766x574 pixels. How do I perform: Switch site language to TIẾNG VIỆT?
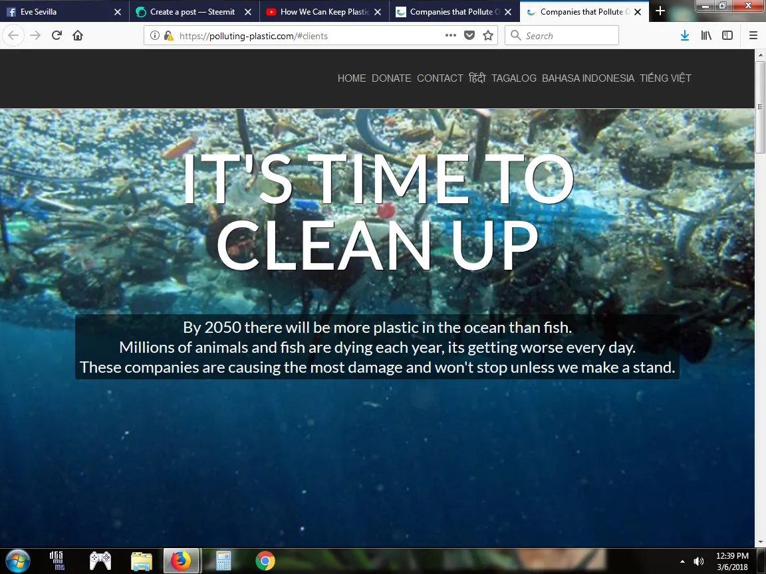click(666, 78)
